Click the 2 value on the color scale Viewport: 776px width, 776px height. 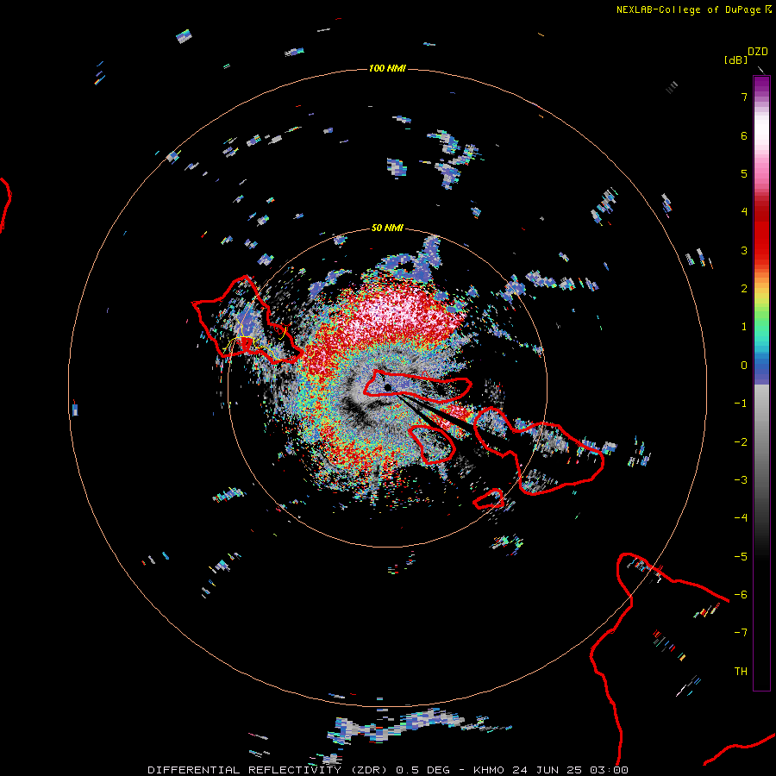click(x=744, y=289)
